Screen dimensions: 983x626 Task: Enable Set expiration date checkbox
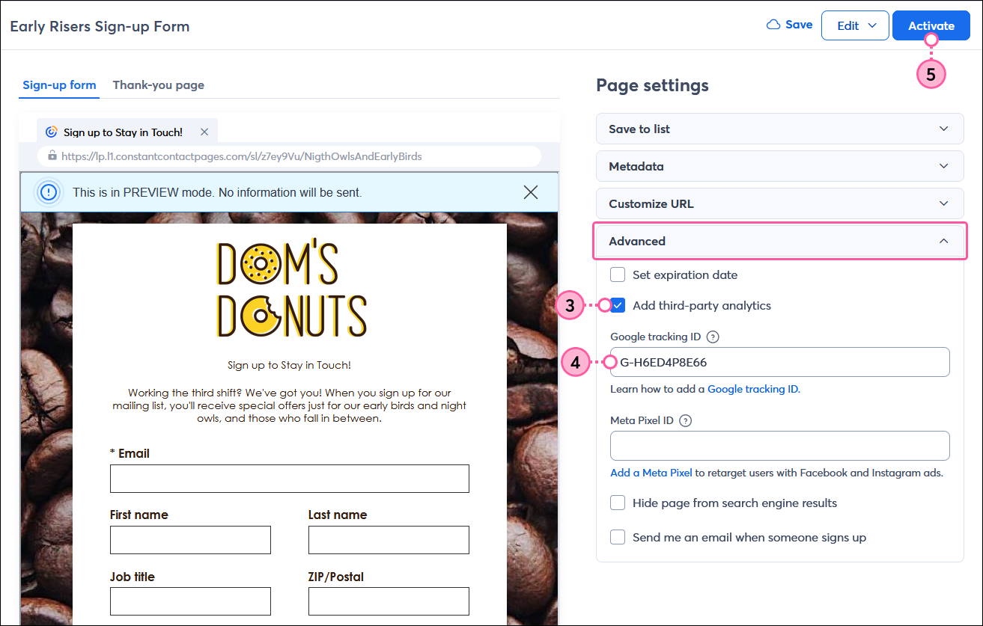618,274
